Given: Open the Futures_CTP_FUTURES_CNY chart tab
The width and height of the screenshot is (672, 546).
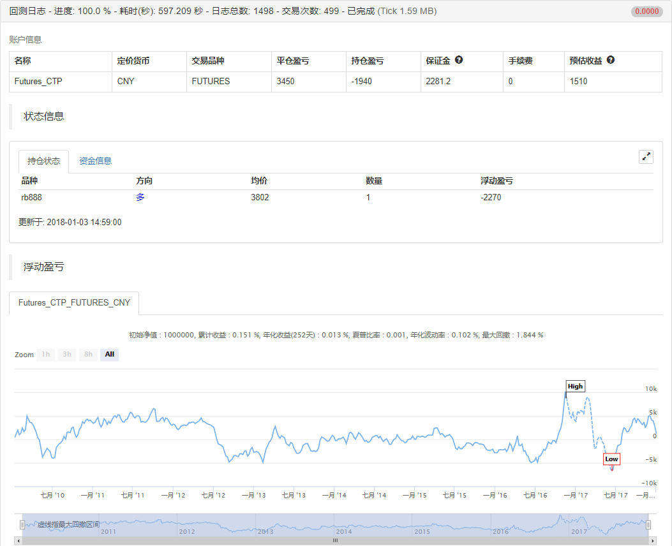Looking at the screenshot, I should tap(74, 303).
